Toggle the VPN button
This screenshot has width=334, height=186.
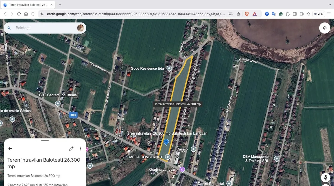[319, 14]
